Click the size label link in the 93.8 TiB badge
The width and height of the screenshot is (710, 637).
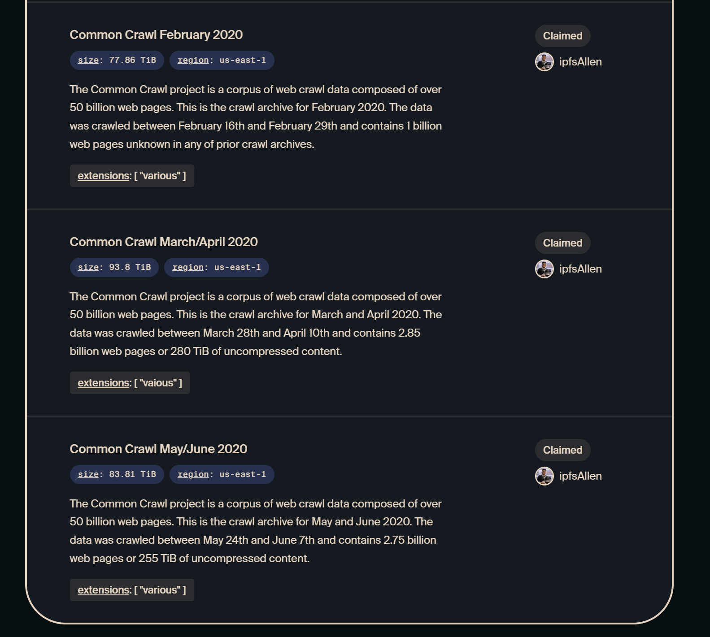click(88, 267)
